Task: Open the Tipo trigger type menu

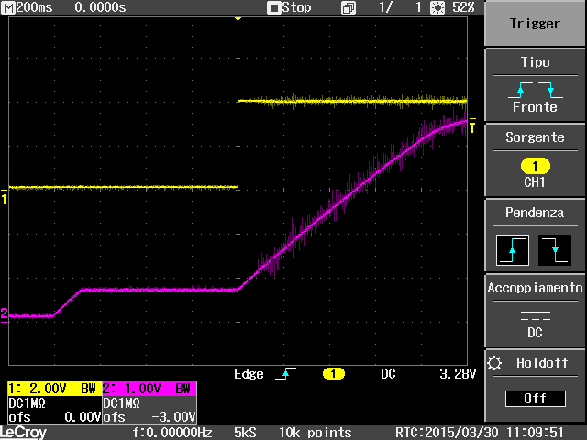Action: [x=535, y=85]
